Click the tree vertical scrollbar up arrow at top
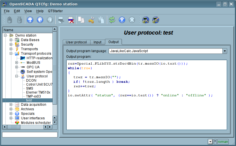 click(x=55, y=29)
